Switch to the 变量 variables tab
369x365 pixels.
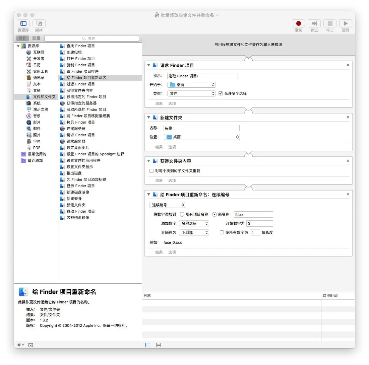36,38
